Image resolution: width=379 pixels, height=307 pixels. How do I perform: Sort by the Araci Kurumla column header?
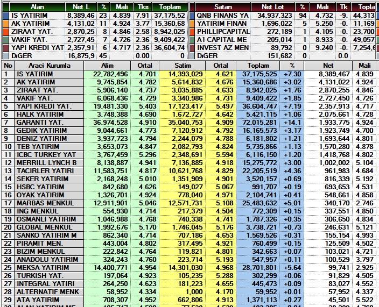coord(50,66)
